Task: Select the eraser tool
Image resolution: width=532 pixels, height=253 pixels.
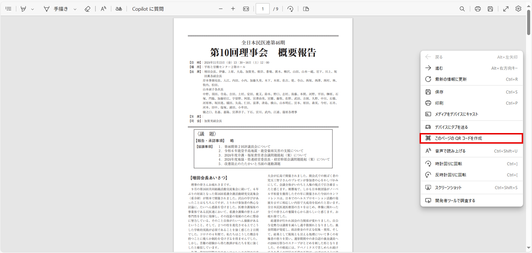Action: pyautogui.click(x=88, y=9)
